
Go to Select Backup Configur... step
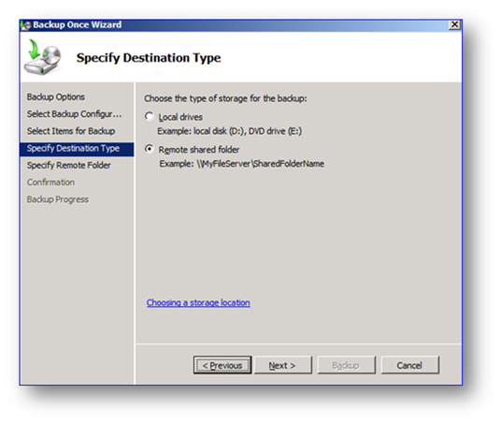(x=74, y=114)
